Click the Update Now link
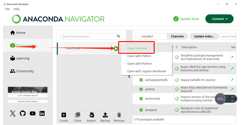The height and width of the screenshot is (125, 241). (189, 19)
